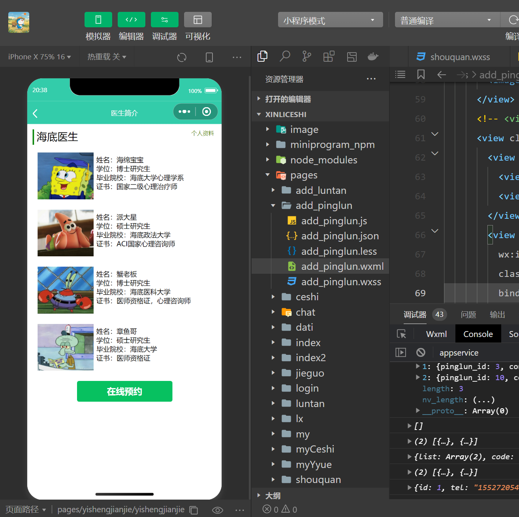Open the 普通编译 compile mode dropdown

click(448, 20)
